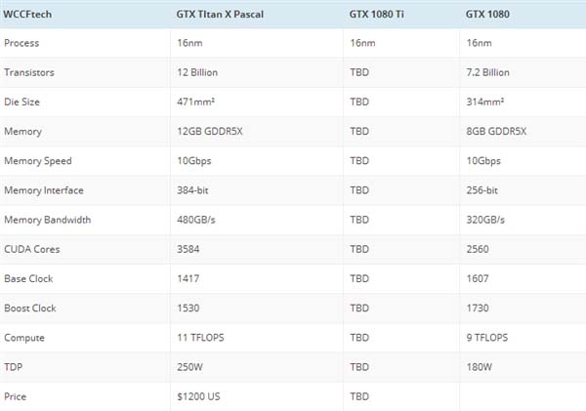Click the 2560 CUDA cores value
The image size is (586, 411).
click(479, 249)
